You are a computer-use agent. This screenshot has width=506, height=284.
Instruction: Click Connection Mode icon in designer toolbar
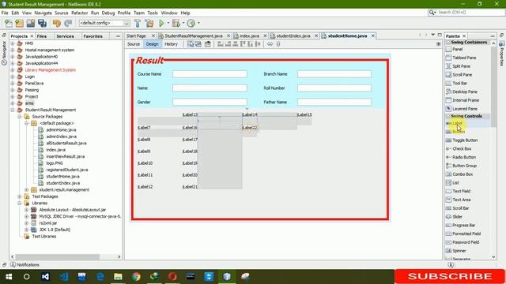[198, 44]
